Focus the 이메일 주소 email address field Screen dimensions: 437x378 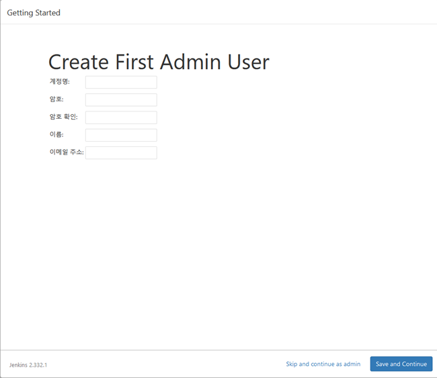click(121, 153)
